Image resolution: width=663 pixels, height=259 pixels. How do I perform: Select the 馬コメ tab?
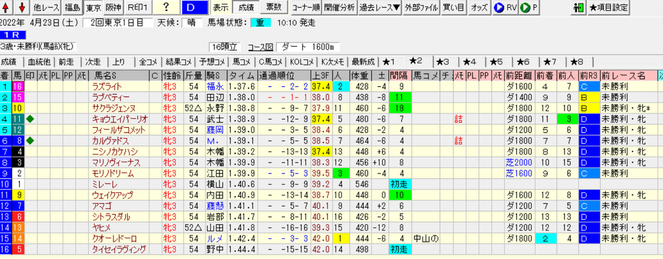[241, 62]
